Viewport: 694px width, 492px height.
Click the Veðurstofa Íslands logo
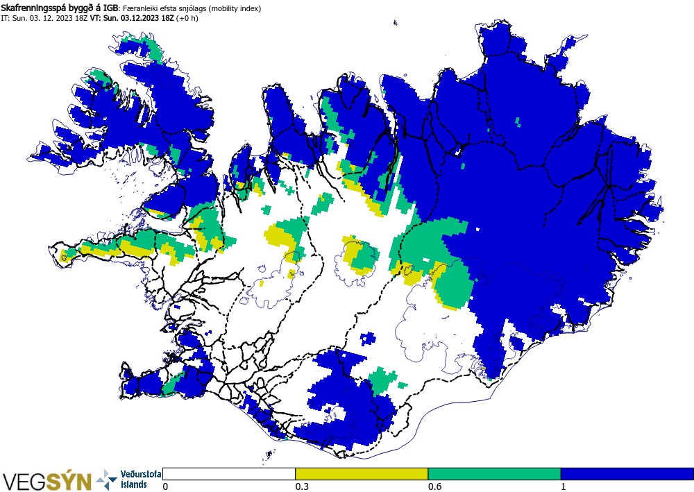click(x=129, y=480)
